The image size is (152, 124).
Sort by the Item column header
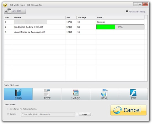click(x=9, y=17)
